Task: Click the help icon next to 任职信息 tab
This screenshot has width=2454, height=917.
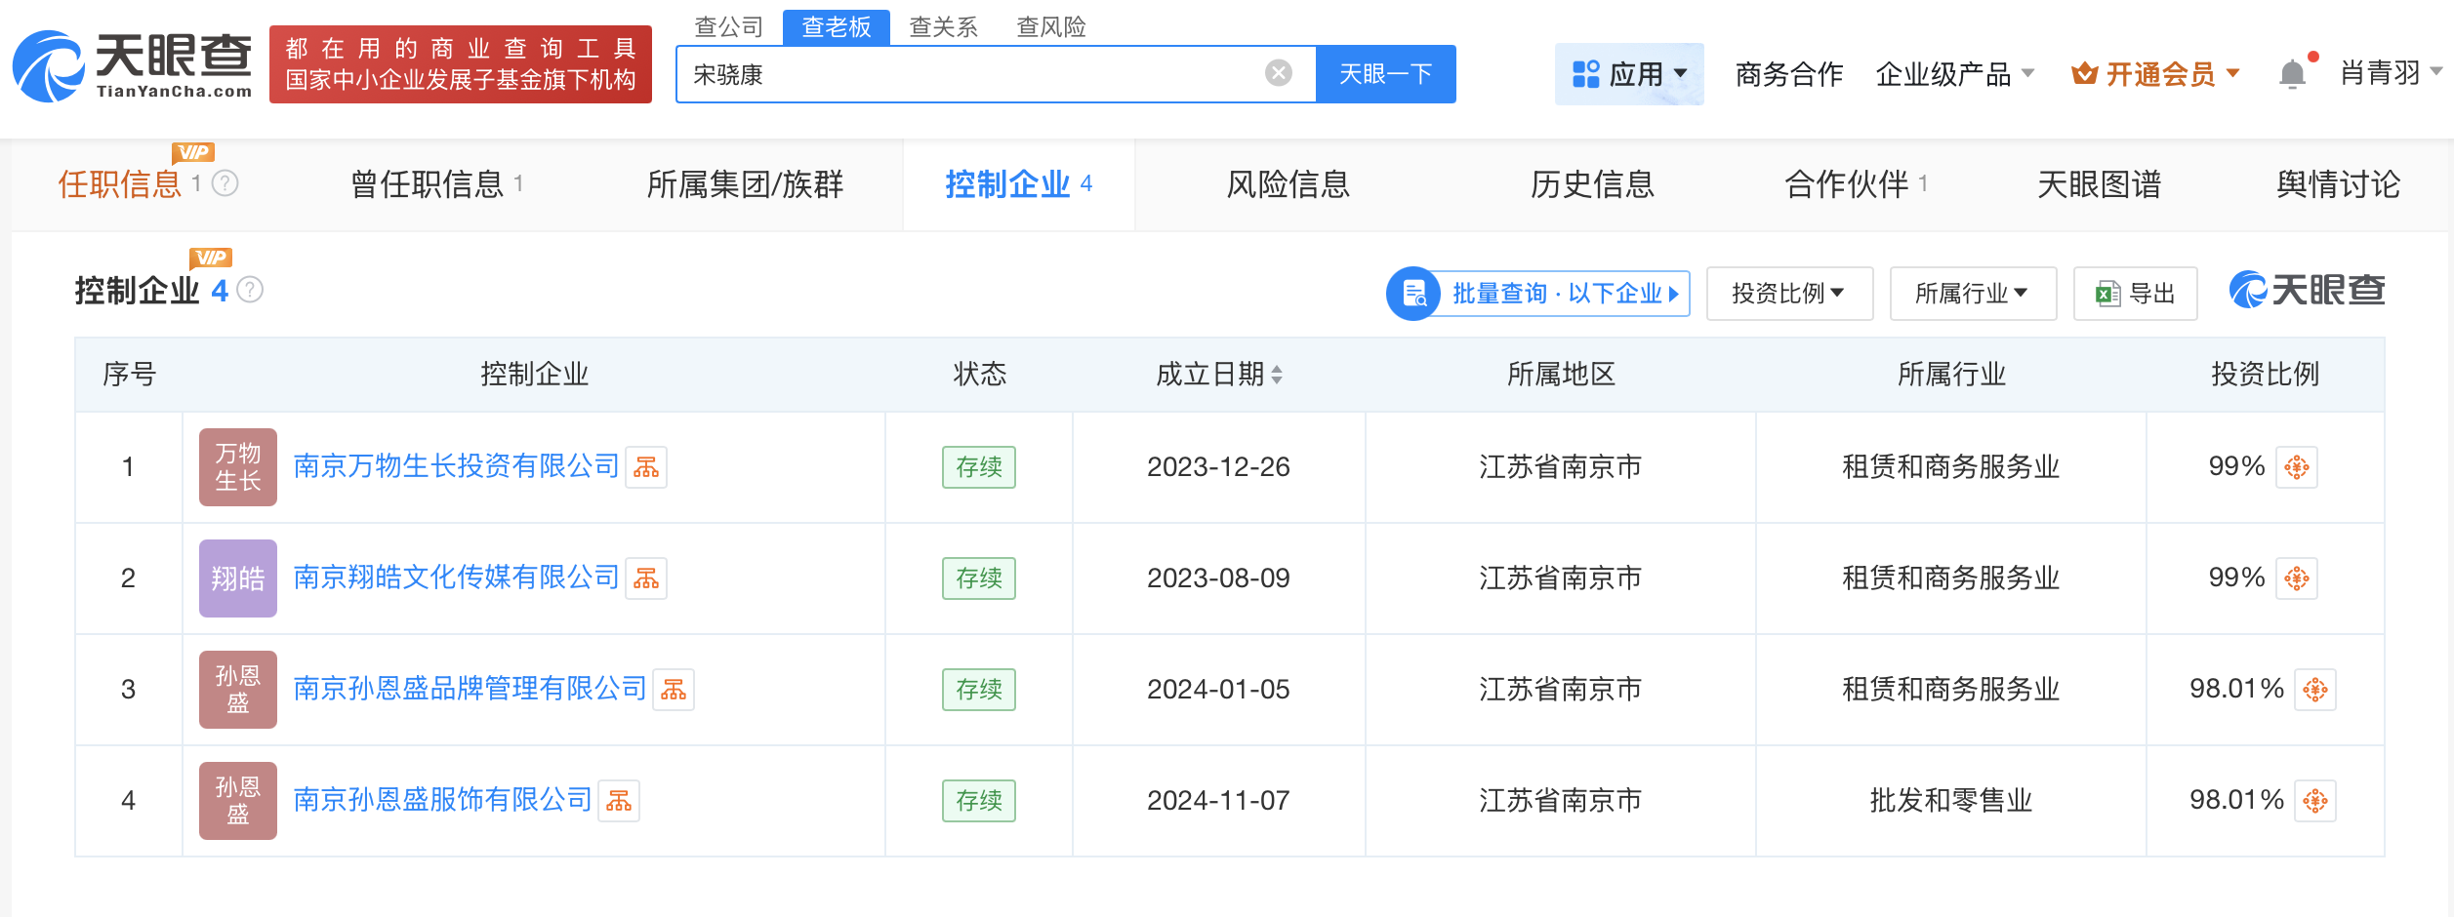Action: point(225,183)
